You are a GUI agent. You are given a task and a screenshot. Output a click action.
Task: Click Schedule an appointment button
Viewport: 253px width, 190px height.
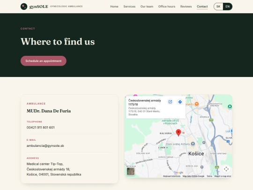(x=44, y=61)
